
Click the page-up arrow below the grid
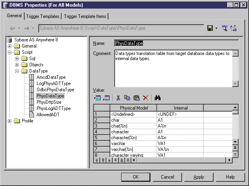pyautogui.click(x=103, y=160)
